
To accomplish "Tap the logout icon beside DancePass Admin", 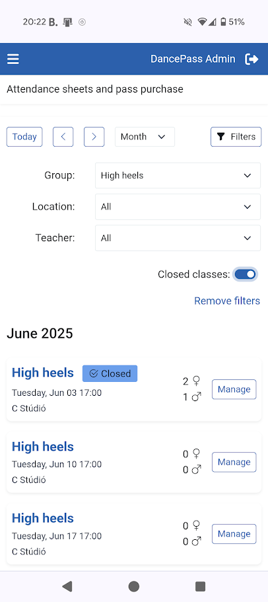I will pos(251,59).
